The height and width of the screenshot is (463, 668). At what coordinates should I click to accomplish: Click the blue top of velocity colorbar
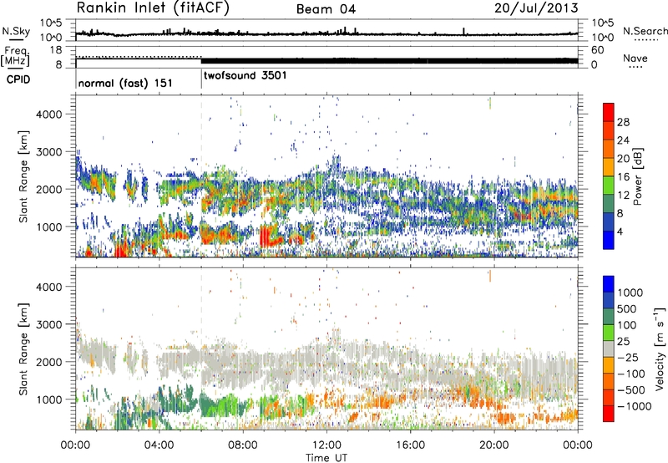tap(609, 284)
